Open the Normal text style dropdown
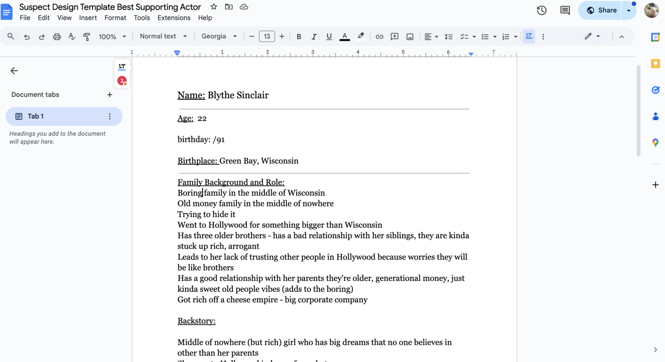This screenshot has width=665, height=362. [x=163, y=36]
